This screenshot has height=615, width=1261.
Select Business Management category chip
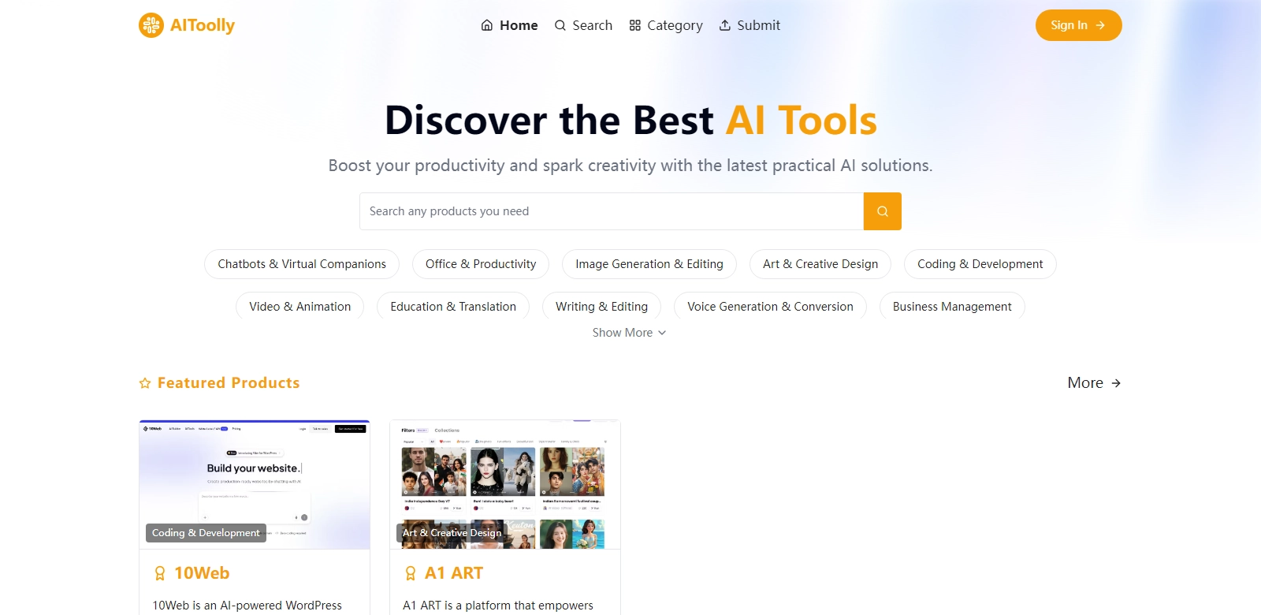pyautogui.click(x=952, y=306)
